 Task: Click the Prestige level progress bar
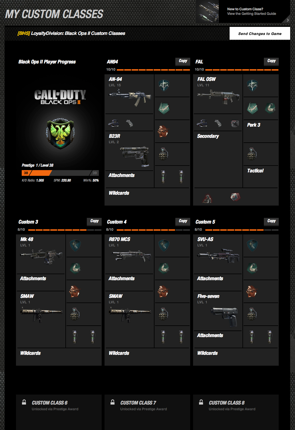point(60,173)
